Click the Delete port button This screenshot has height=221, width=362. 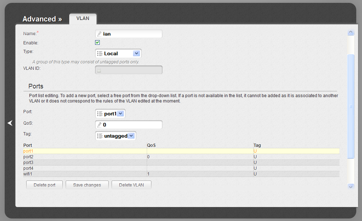(x=44, y=185)
